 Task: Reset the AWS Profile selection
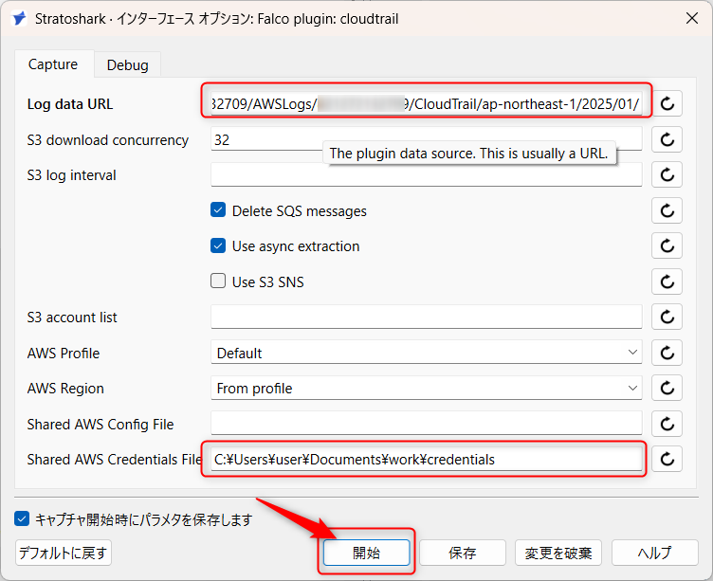[x=667, y=353]
